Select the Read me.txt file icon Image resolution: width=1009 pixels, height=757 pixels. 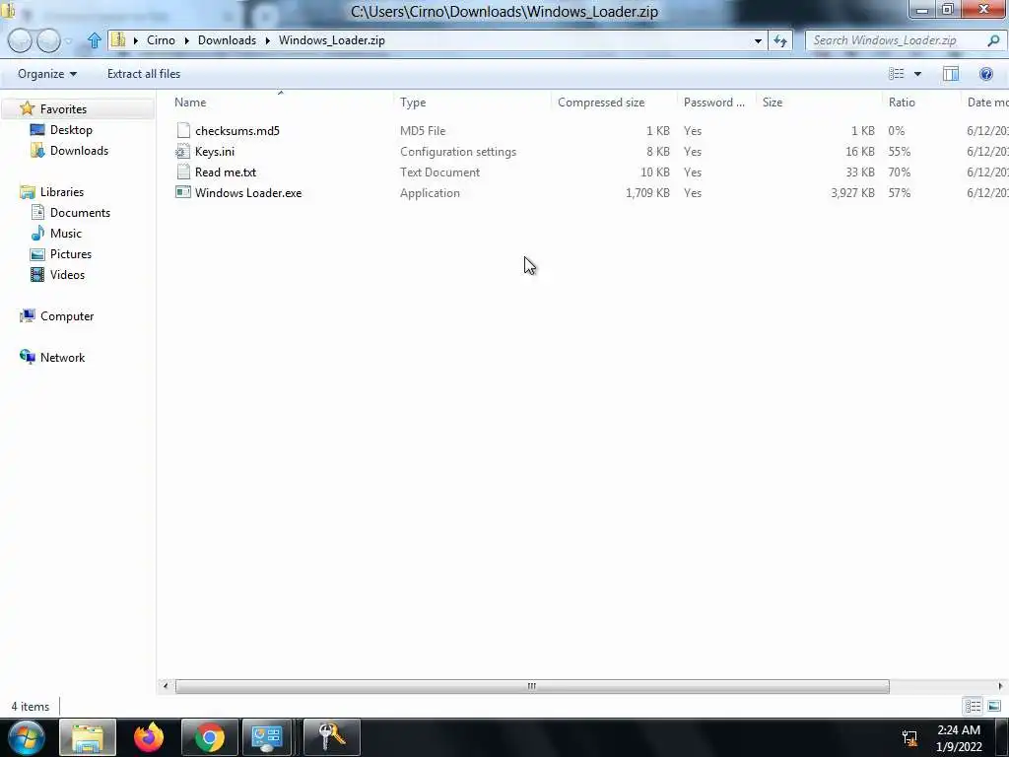(x=183, y=172)
